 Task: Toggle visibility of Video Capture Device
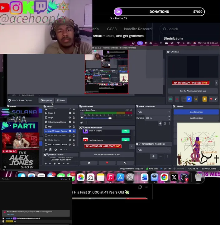point(70,122)
